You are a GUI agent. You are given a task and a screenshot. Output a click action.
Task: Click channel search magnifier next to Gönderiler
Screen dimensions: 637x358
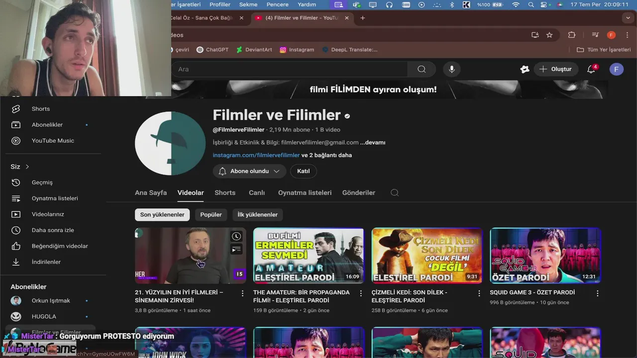coord(395,193)
